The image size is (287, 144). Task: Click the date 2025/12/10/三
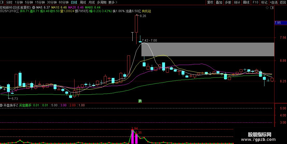(10, 11)
